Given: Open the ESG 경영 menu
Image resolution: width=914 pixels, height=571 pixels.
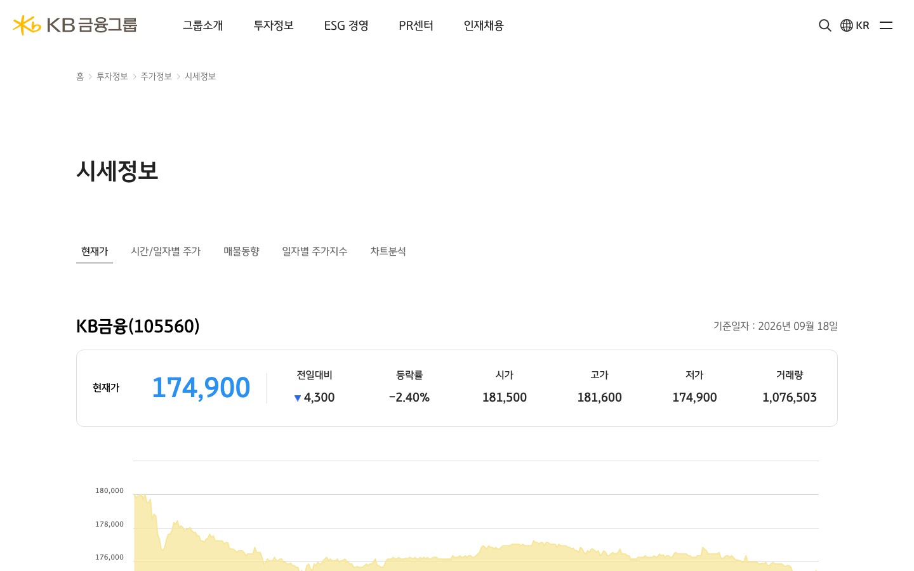Looking at the screenshot, I should click(x=347, y=25).
